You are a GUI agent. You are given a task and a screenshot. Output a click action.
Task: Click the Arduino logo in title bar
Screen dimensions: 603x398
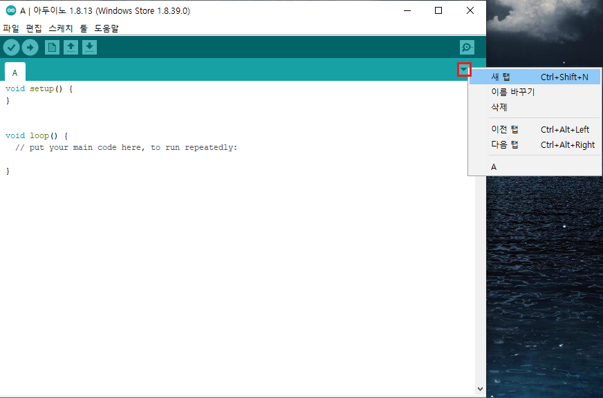(11, 10)
